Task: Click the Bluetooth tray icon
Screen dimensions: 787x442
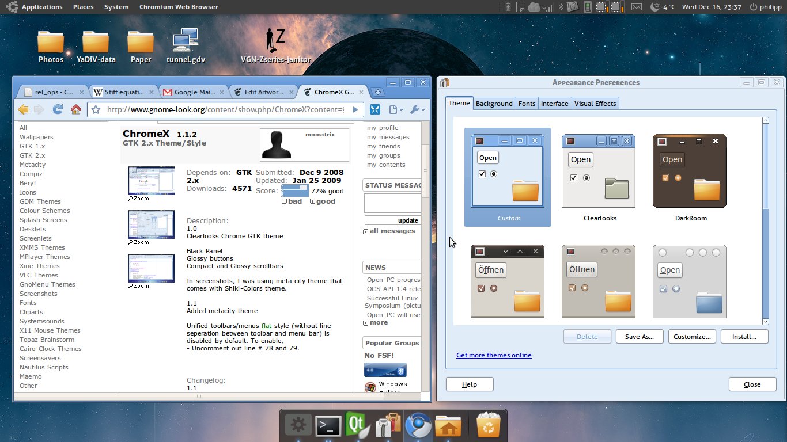Action: [x=560, y=7]
